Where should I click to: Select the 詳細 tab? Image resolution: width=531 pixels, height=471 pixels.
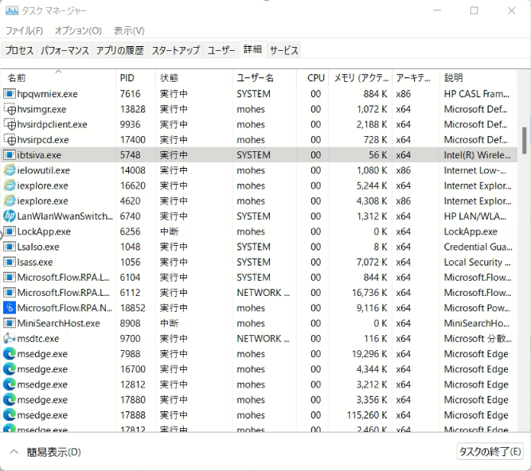[x=252, y=49]
